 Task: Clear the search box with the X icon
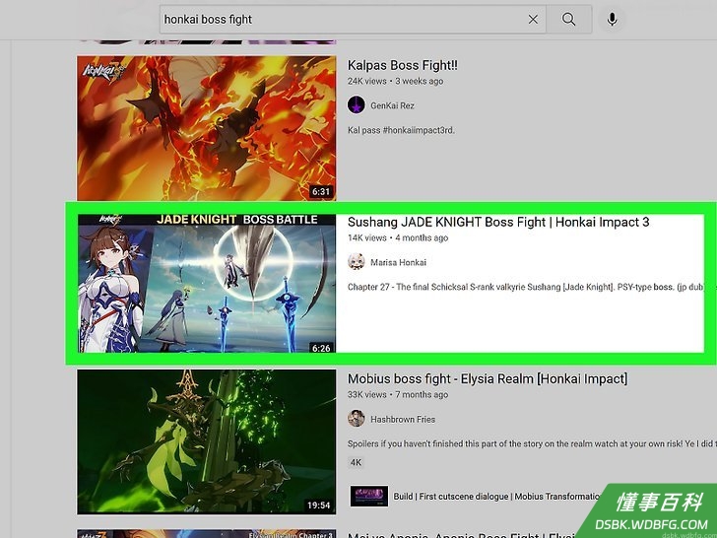point(533,20)
